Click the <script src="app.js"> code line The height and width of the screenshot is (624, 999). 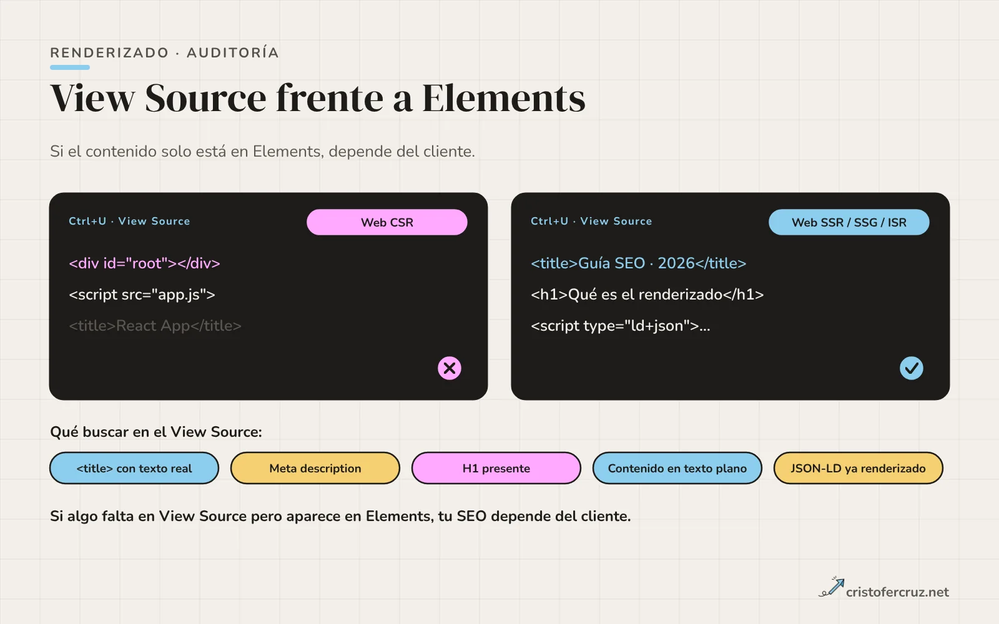[x=142, y=295]
